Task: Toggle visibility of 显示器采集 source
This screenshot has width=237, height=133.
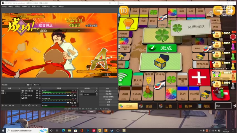Action: click(37, 95)
